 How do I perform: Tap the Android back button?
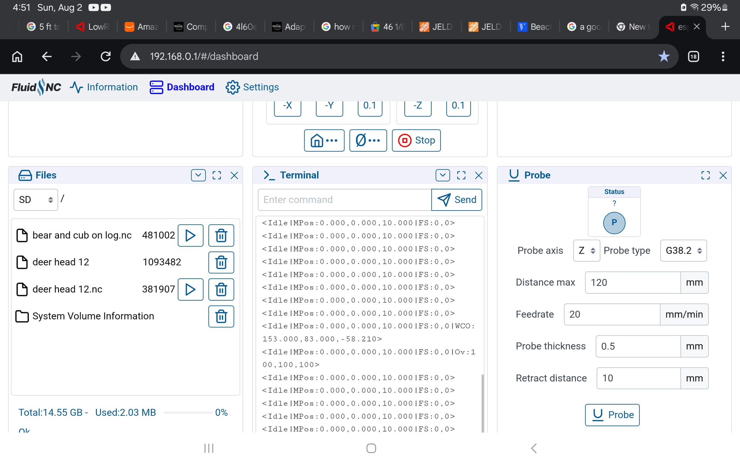pyautogui.click(x=534, y=448)
